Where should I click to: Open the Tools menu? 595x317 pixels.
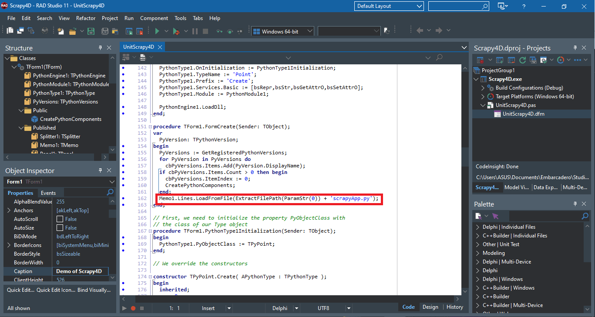[x=180, y=18]
